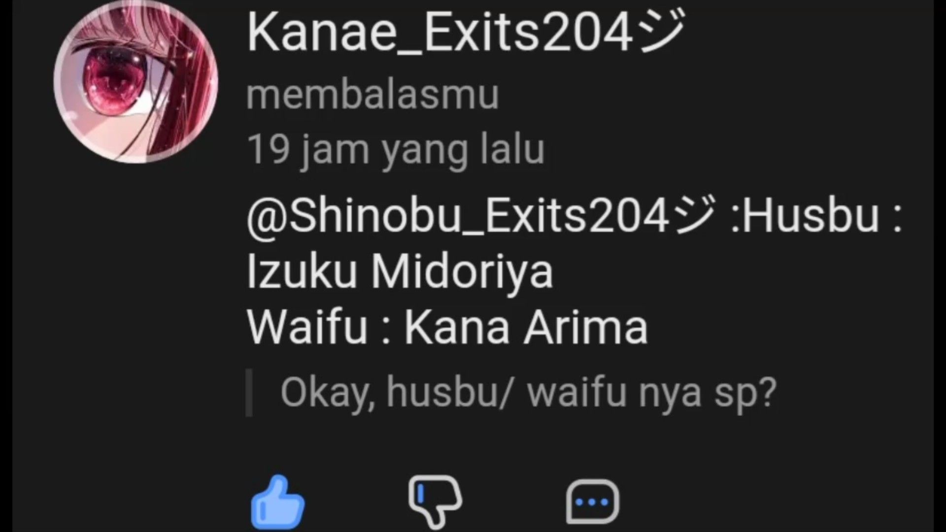This screenshot has height=532, width=946.
Task: Dislike the comment with the thumbs-down icon
Action: pyautogui.click(x=435, y=501)
